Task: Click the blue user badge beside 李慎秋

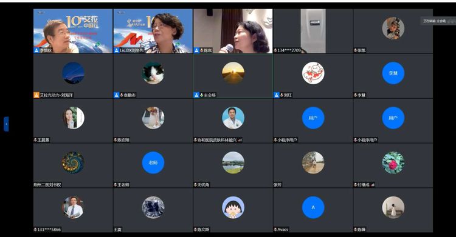Action: [x=36, y=50]
